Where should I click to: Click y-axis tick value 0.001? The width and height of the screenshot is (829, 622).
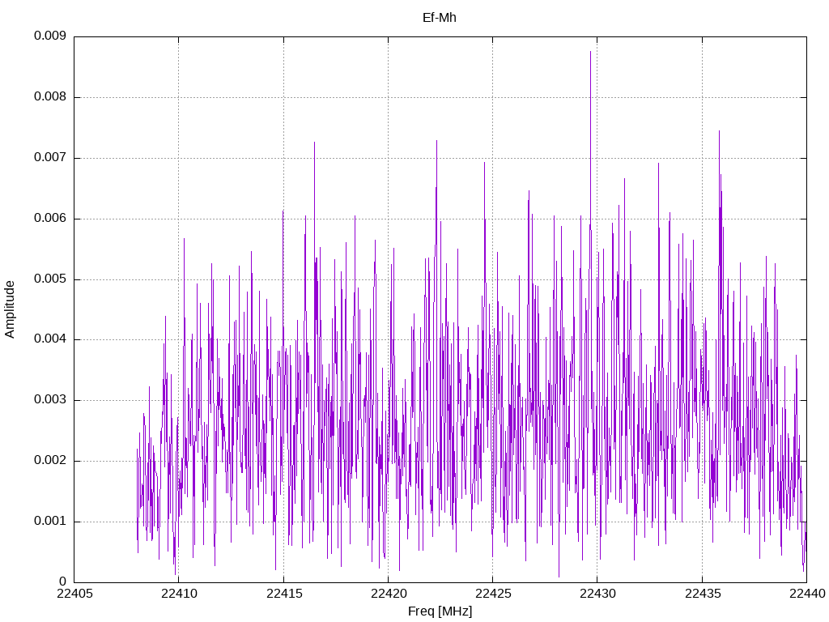click(50, 522)
